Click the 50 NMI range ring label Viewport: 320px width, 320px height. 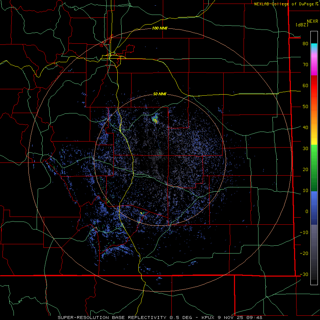(x=160, y=94)
